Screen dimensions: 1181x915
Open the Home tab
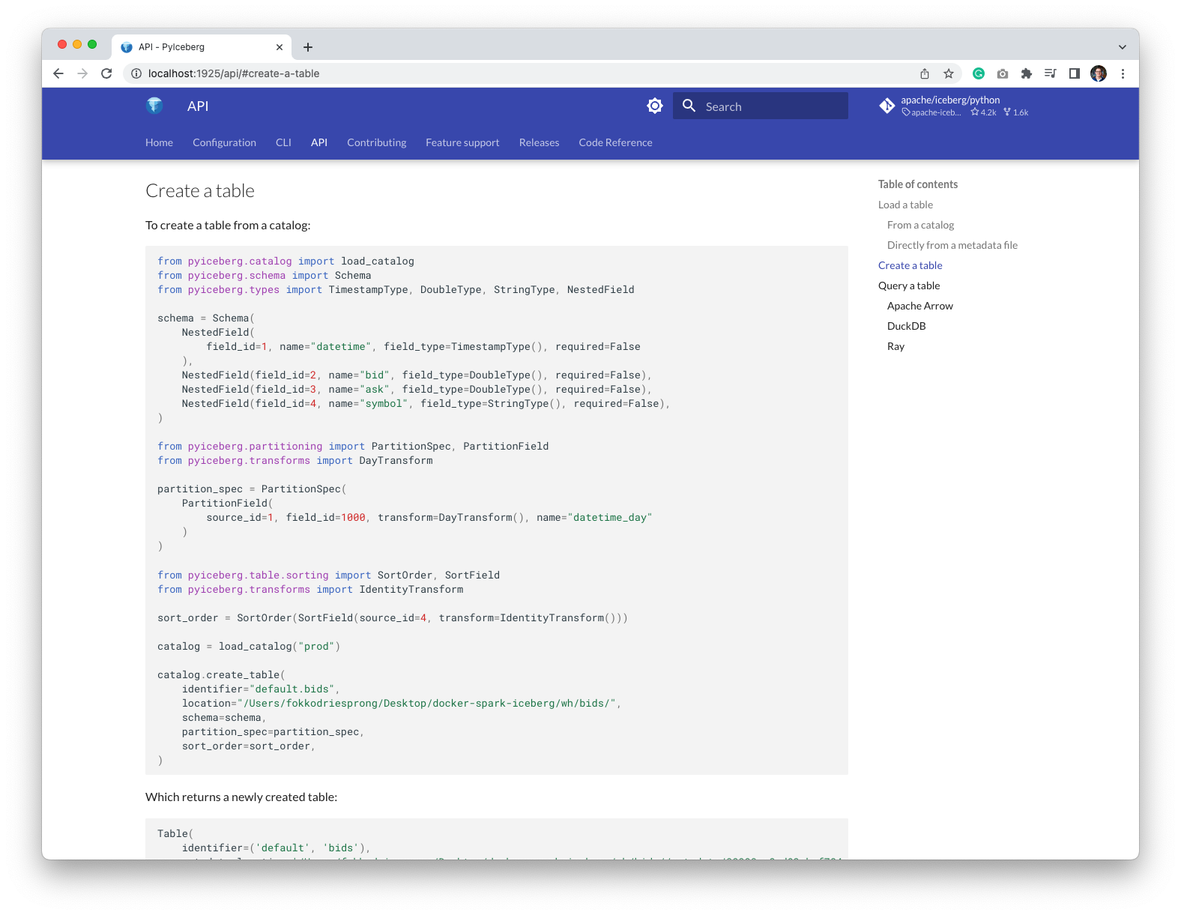point(159,142)
